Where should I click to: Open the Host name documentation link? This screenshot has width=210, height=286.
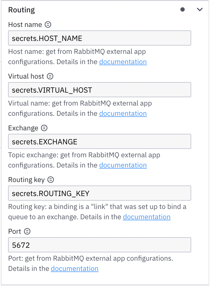click(123, 62)
